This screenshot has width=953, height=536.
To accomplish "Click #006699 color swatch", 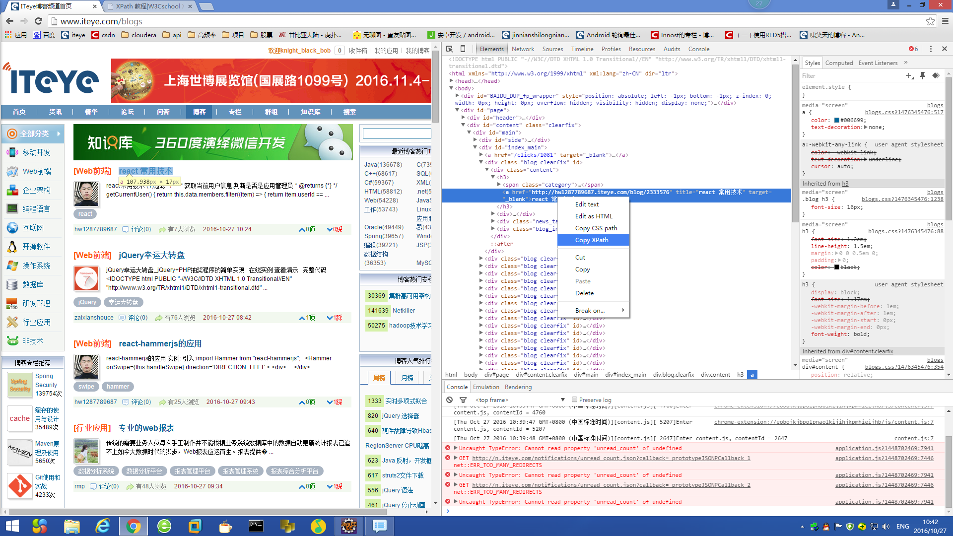I will click(837, 120).
